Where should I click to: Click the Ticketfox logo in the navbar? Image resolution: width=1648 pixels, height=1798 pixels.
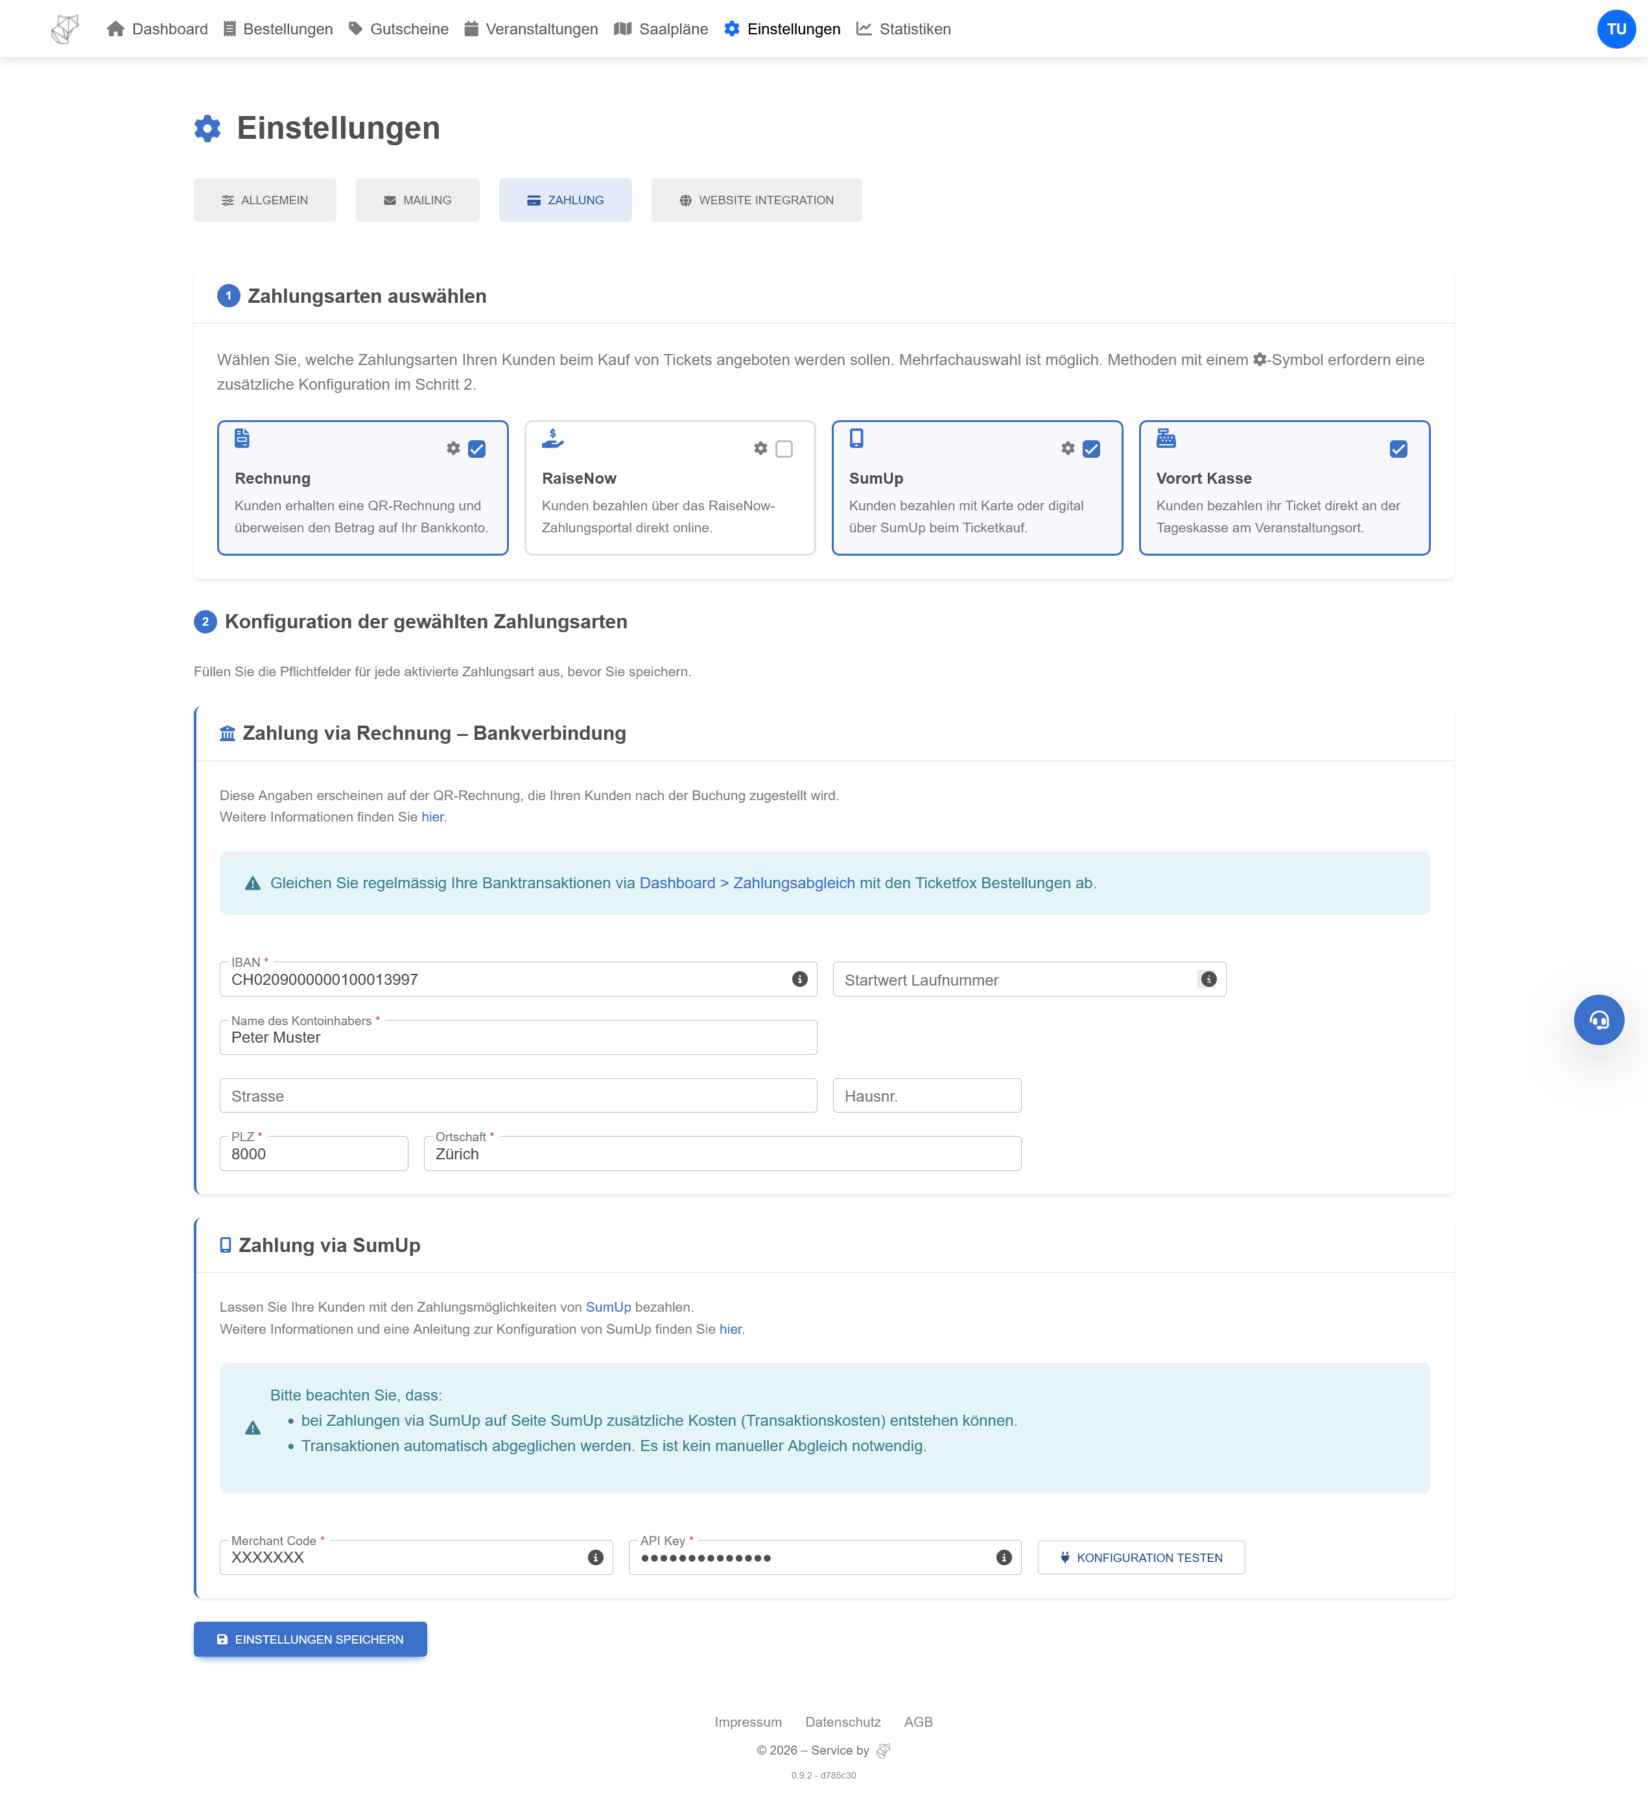click(65, 29)
